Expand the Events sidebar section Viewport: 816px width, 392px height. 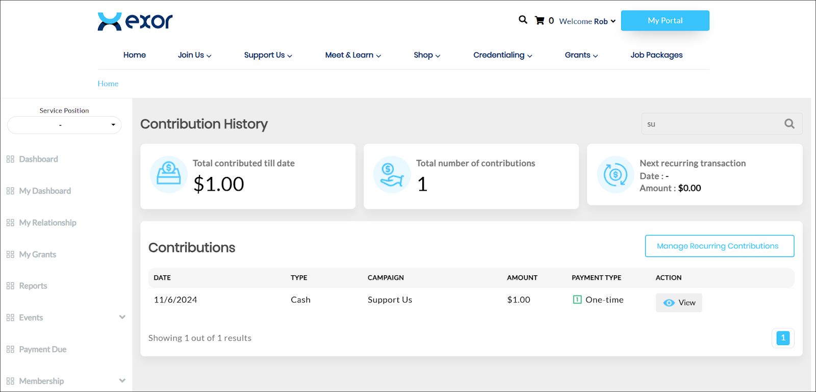click(x=122, y=317)
